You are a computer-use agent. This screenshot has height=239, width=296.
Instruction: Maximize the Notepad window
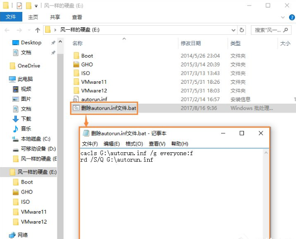pyautogui.click(x=241, y=133)
